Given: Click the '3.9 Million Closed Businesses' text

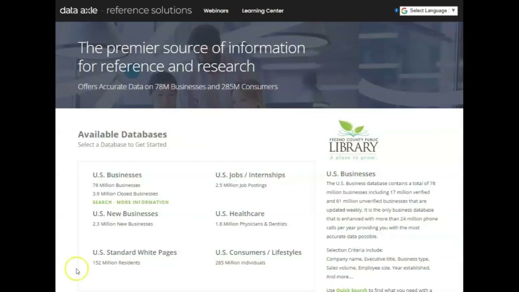Looking at the screenshot, I should tap(125, 194).
